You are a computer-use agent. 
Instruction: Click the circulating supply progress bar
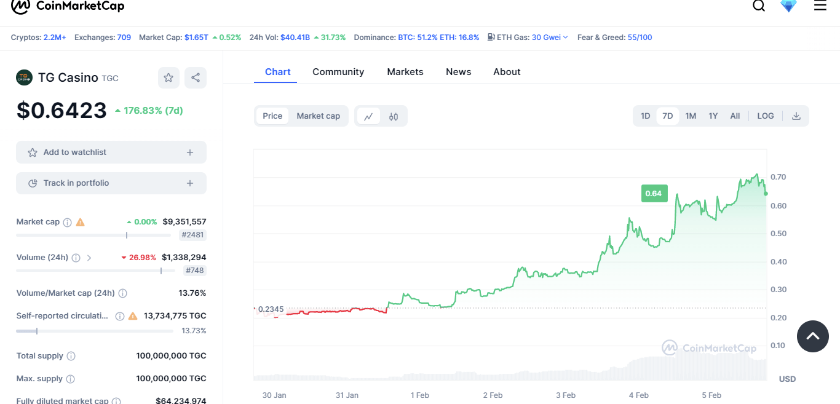pos(95,331)
